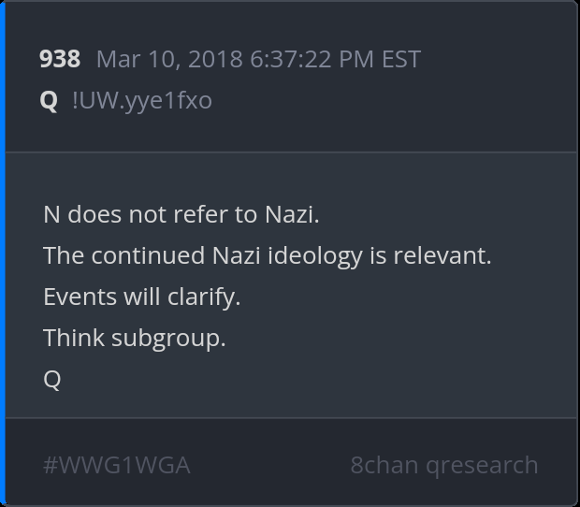This screenshot has height=507, width=580.
Task: Click the word 'Events' in the post body
Action: coord(80,297)
